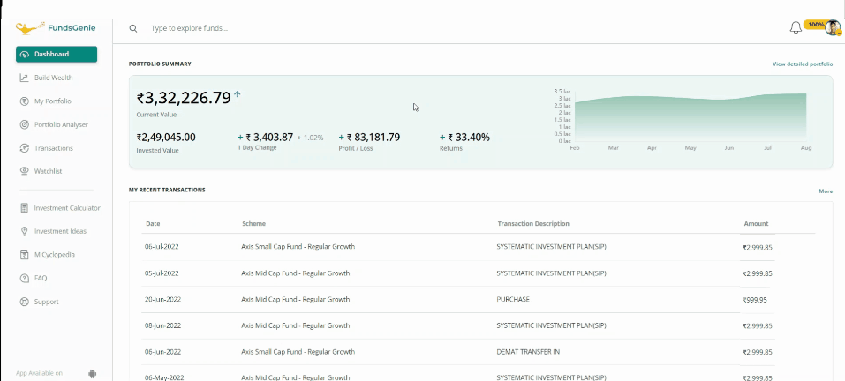Open the FAQ page
Viewport: 845px width, 381px height.
(x=41, y=278)
